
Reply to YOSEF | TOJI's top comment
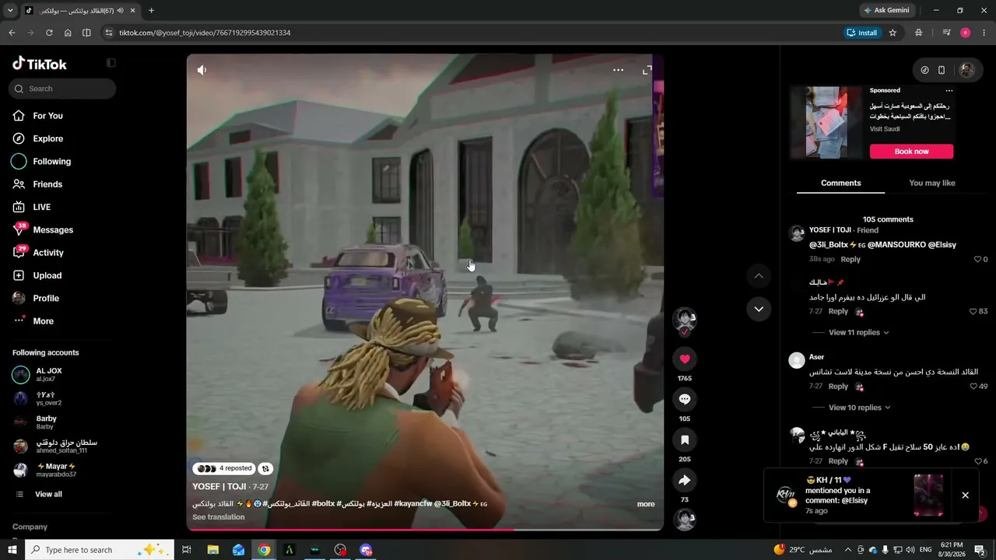coord(850,260)
